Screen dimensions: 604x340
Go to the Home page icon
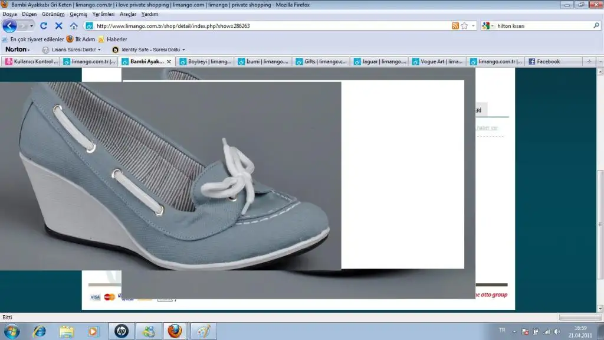pyautogui.click(x=74, y=26)
